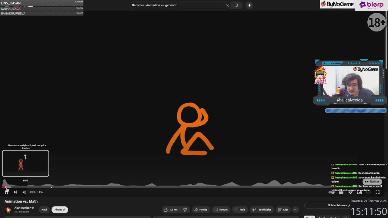The height and width of the screenshot is (218, 388).
Task: Toggle the autoplay switch in player
Action: click(332, 192)
